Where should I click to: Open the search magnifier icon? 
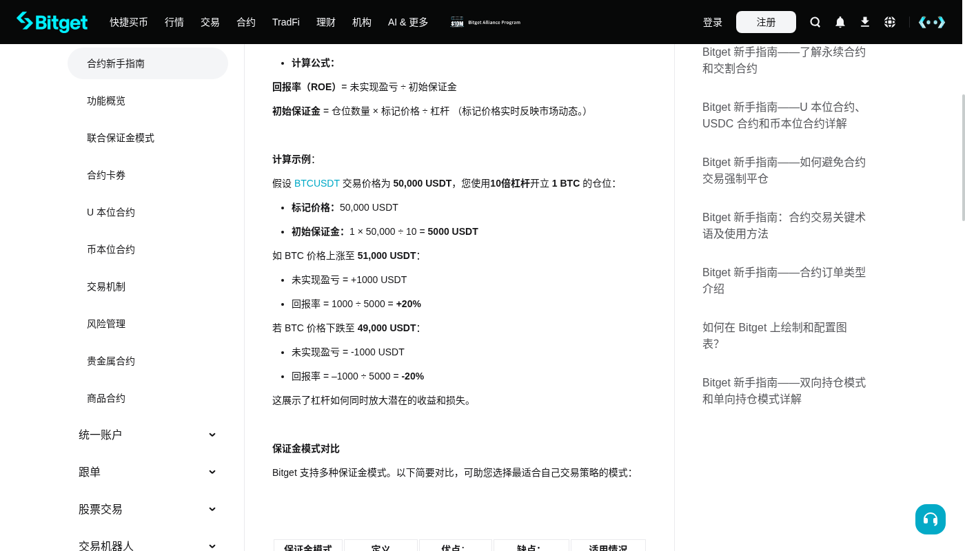coord(815,22)
